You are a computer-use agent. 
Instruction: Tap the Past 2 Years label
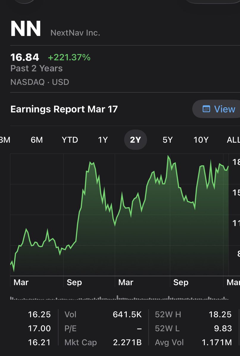[37, 68]
